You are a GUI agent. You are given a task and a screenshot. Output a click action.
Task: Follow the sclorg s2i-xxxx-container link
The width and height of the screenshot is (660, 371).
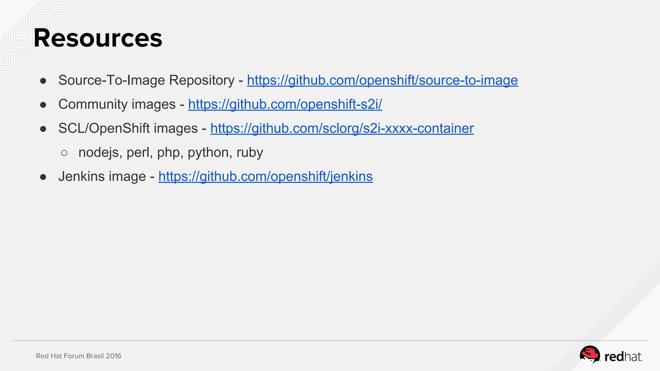point(342,128)
